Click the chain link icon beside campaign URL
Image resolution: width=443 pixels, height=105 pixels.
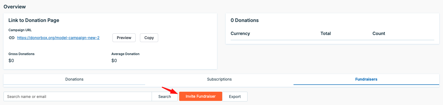point(11,38)
